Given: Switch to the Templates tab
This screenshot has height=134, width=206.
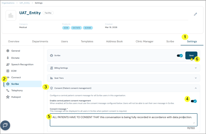Looking at the screenshot, I should [x=87, y=42].
